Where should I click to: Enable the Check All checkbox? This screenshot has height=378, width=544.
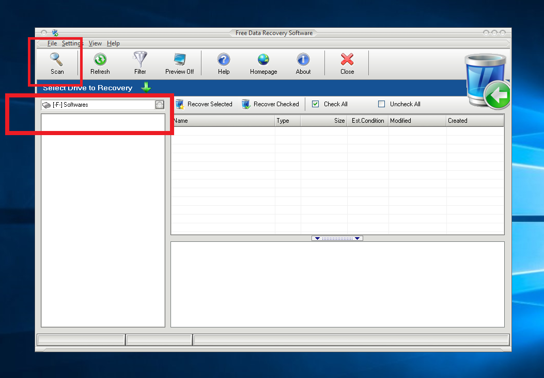click(315, 104)
